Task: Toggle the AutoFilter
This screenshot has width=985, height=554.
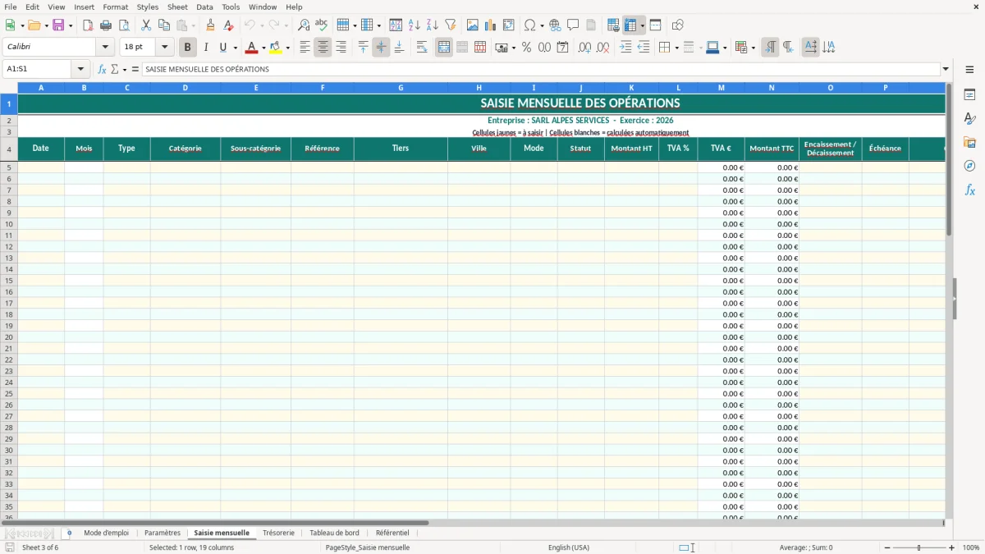Action: click(451, 25)
